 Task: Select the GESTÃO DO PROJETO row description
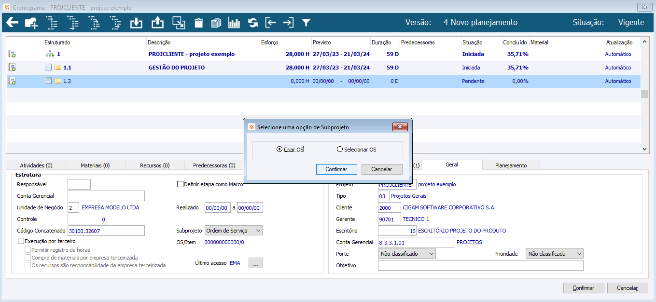coord(177,68)
